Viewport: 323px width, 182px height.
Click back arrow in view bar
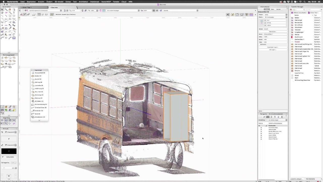coord(20,10)
